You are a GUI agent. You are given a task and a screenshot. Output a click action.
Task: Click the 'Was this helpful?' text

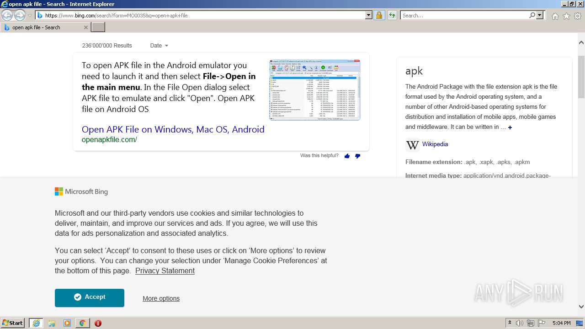[319, 156]
